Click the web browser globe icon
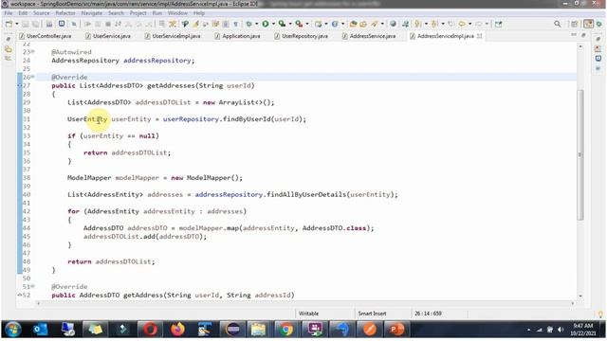This screenshot has height=341, width=607. [393, 24]
